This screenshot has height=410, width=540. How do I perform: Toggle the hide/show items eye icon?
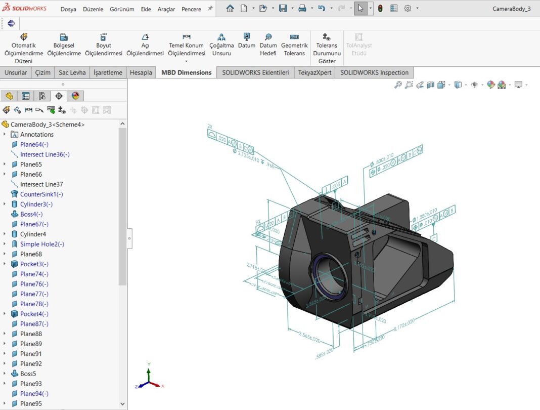click(475, 85)
